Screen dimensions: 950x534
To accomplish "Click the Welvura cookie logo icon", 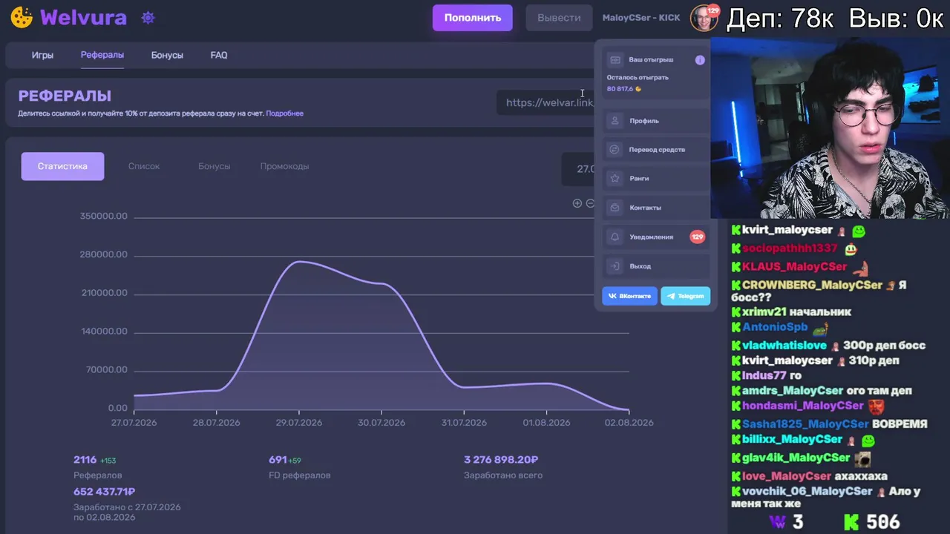I will 22,18.
